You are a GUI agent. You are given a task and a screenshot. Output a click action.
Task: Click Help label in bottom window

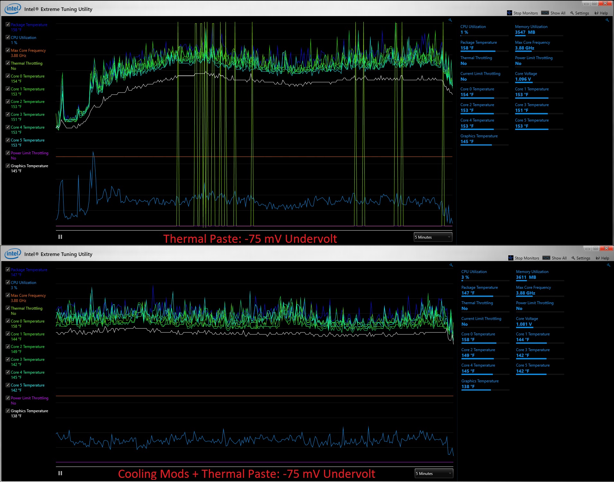tap(605, 258)
